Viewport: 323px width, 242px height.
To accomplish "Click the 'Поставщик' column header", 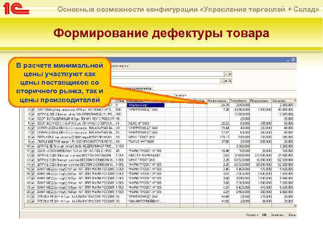I will (145, 101).
